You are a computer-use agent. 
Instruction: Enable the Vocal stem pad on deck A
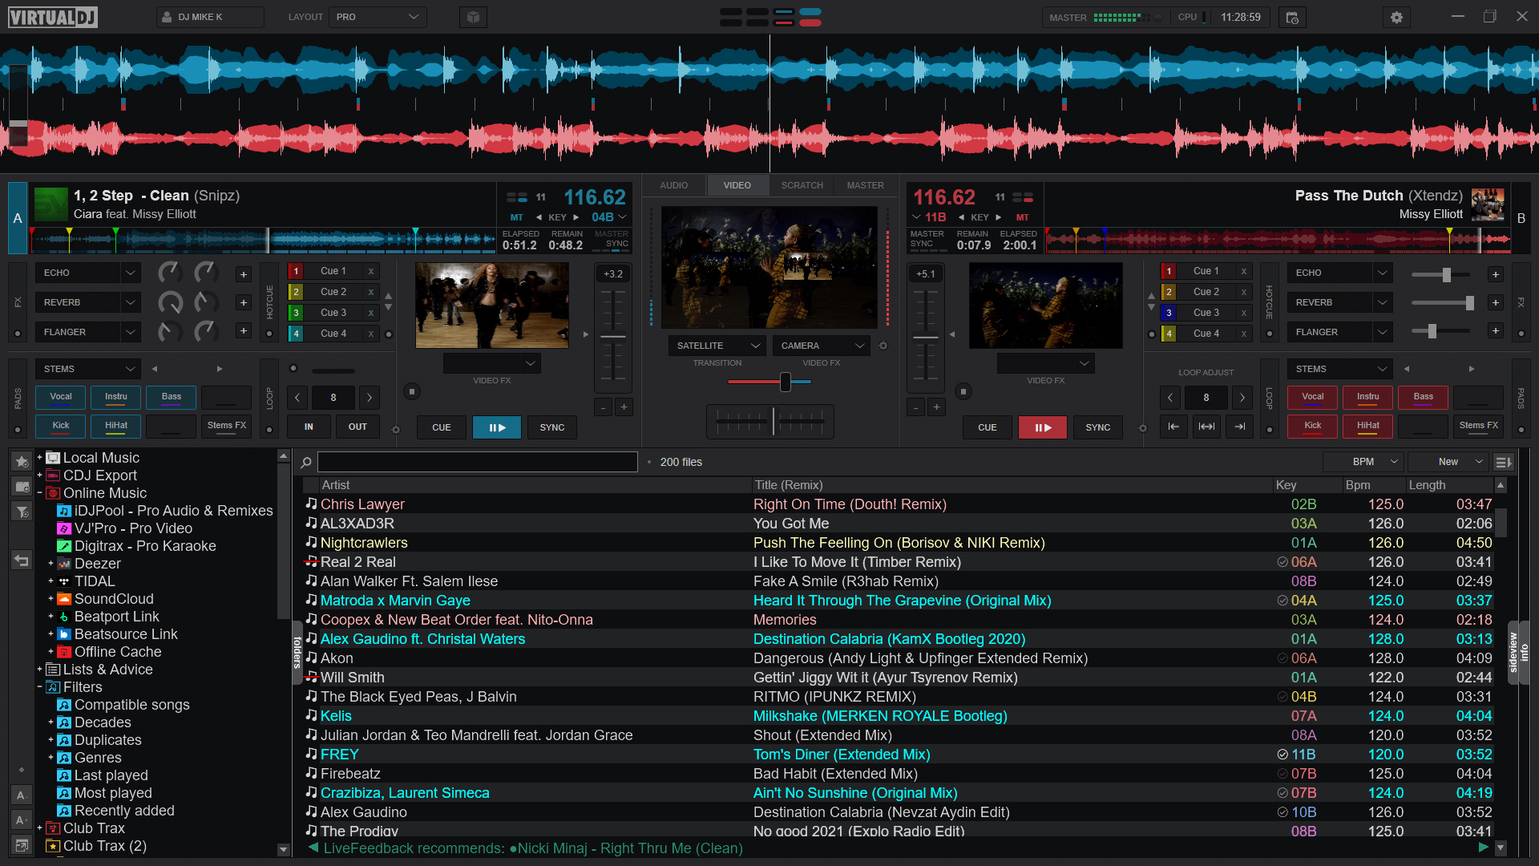pyautogui.click(x=60, y=397)
